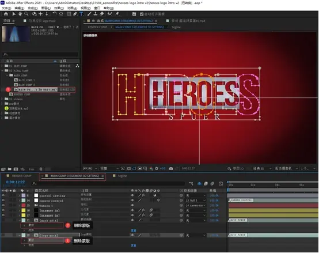The height and width of the screenshot is (253, 319).
Task: Open the first menu in the menu bar
Action: [6, 8]
